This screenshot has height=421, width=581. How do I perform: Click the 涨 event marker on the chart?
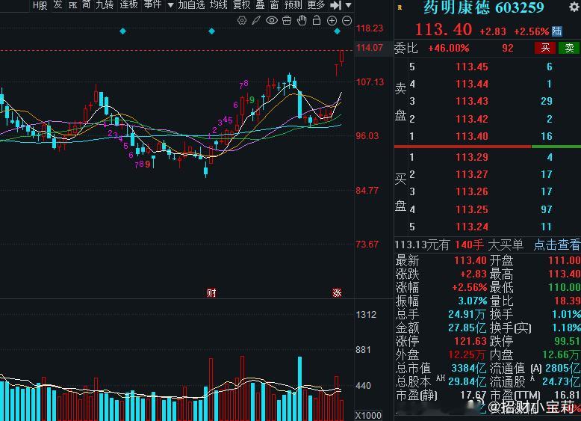click(337, 293)
